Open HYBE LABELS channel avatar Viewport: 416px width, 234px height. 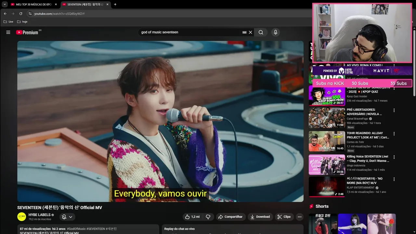pyautogui.click(x=22, y=216)
